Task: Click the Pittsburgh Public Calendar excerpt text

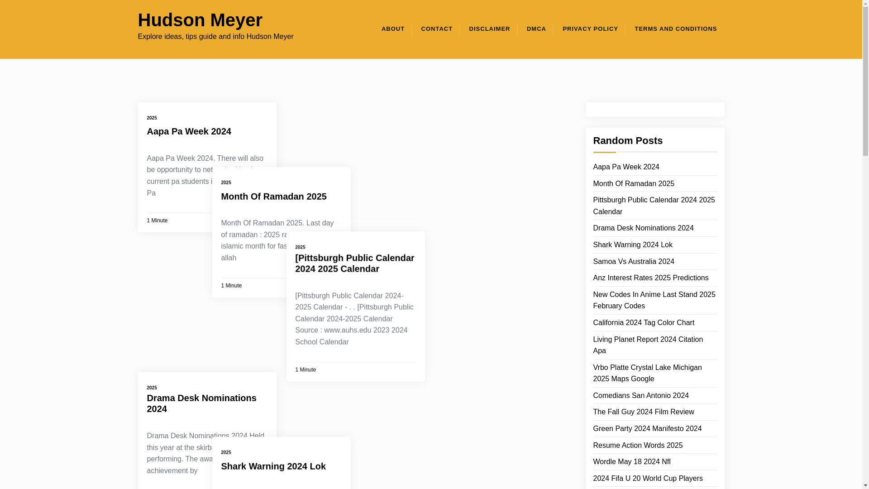Action: pos(354,319)
